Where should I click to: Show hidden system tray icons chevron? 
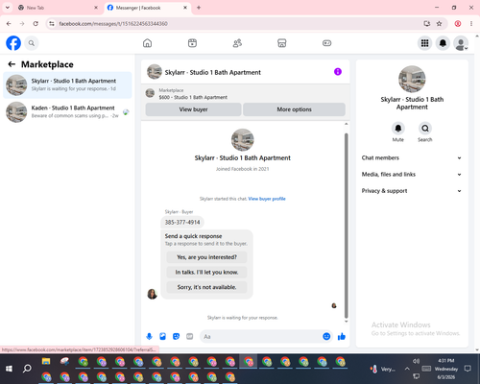(407, 369)
